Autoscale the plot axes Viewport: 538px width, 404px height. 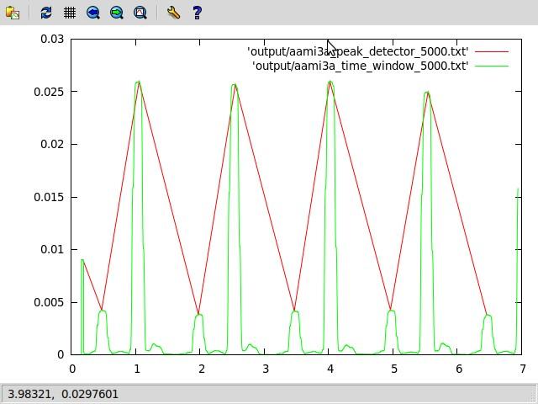coord(140,13)
